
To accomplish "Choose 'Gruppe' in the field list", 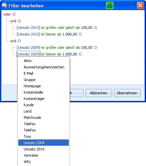I will [44, 80].
